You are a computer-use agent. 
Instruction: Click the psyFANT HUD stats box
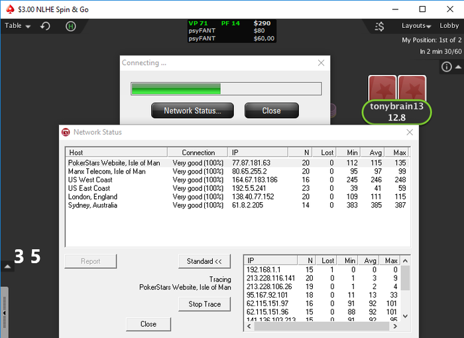pyautogui.click(x=232, y=30)
